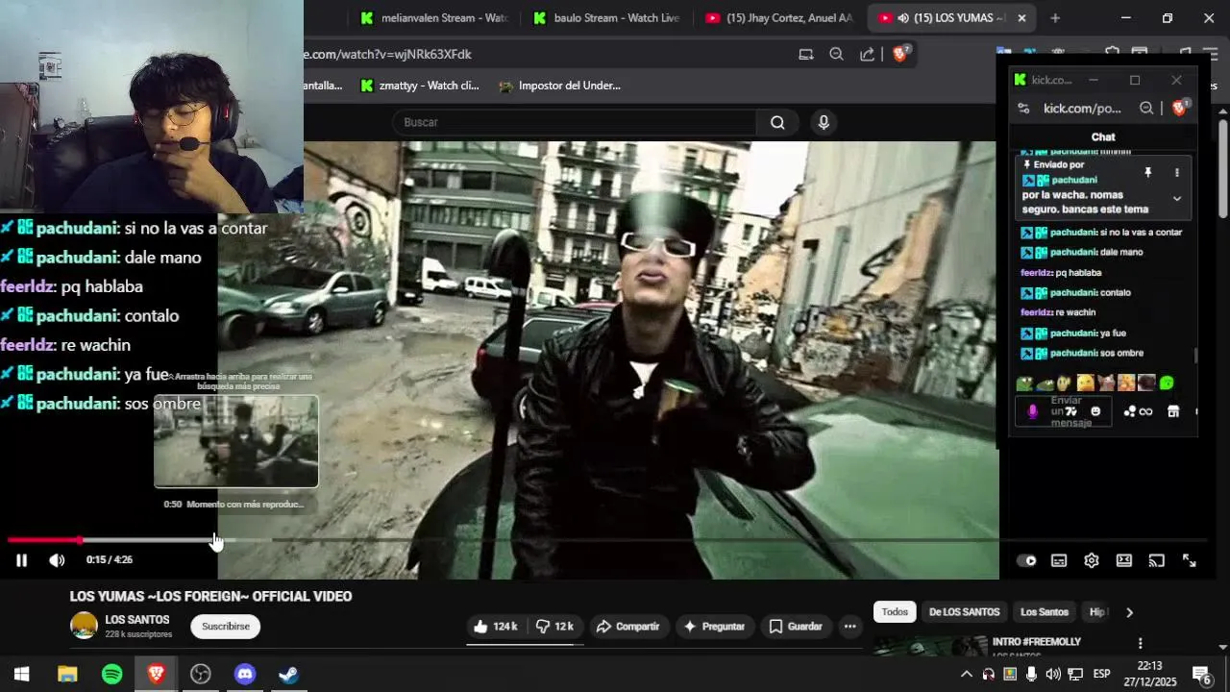Screen dimensions: 1230x692
Task: Enter fullscreen mode in the video player
Action: pos(1190,561)
